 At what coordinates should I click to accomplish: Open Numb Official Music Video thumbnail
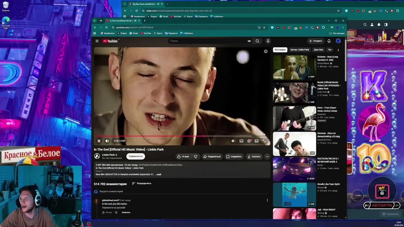294,93
